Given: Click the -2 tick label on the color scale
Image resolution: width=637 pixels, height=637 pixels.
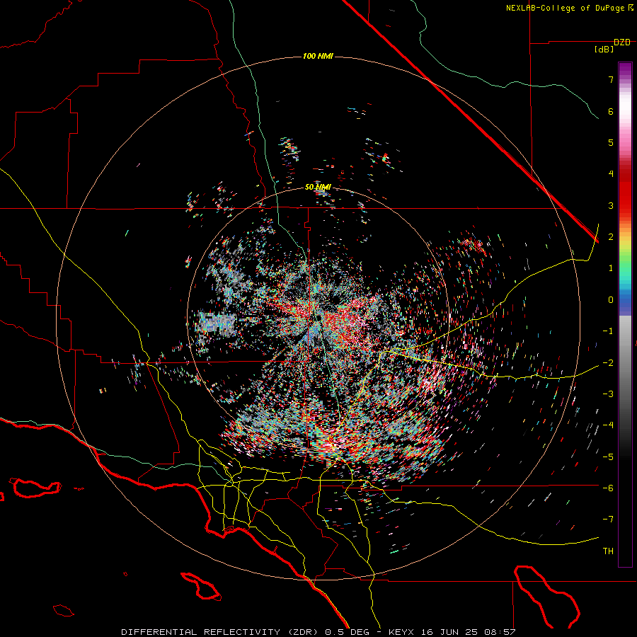Looking at the screenshot, I should point(608,362).
